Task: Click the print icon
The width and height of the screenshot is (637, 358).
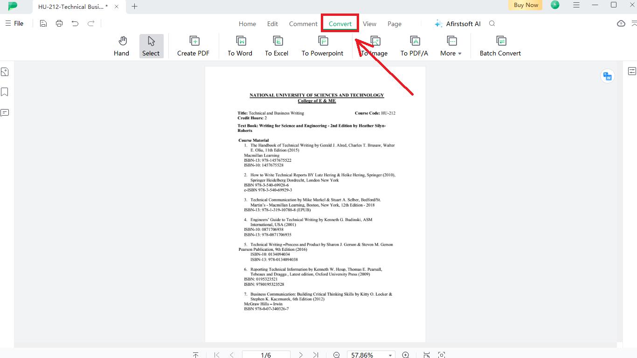Action: 59,23
